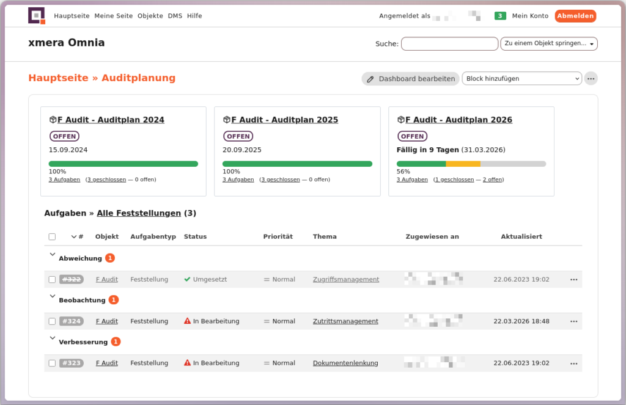The height and width of the screenshot is (405, 626).
Task: Tick the checkbox for task #324
Action: click(52, 321)
